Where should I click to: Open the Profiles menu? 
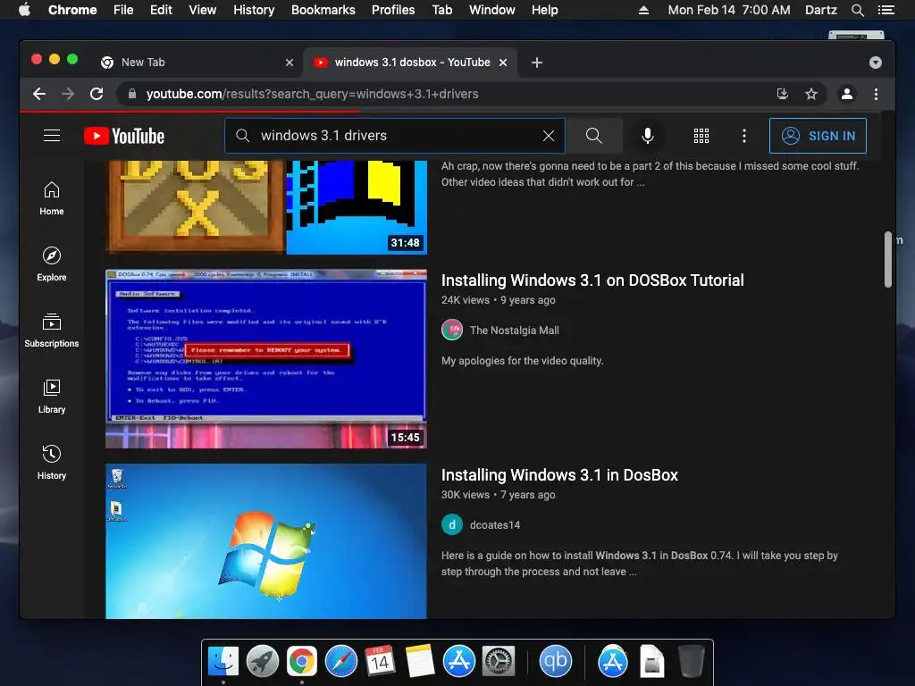tap(393, 10)
